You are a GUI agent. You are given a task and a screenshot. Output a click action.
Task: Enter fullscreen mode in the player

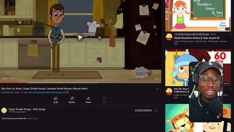(x=156, y=78)
